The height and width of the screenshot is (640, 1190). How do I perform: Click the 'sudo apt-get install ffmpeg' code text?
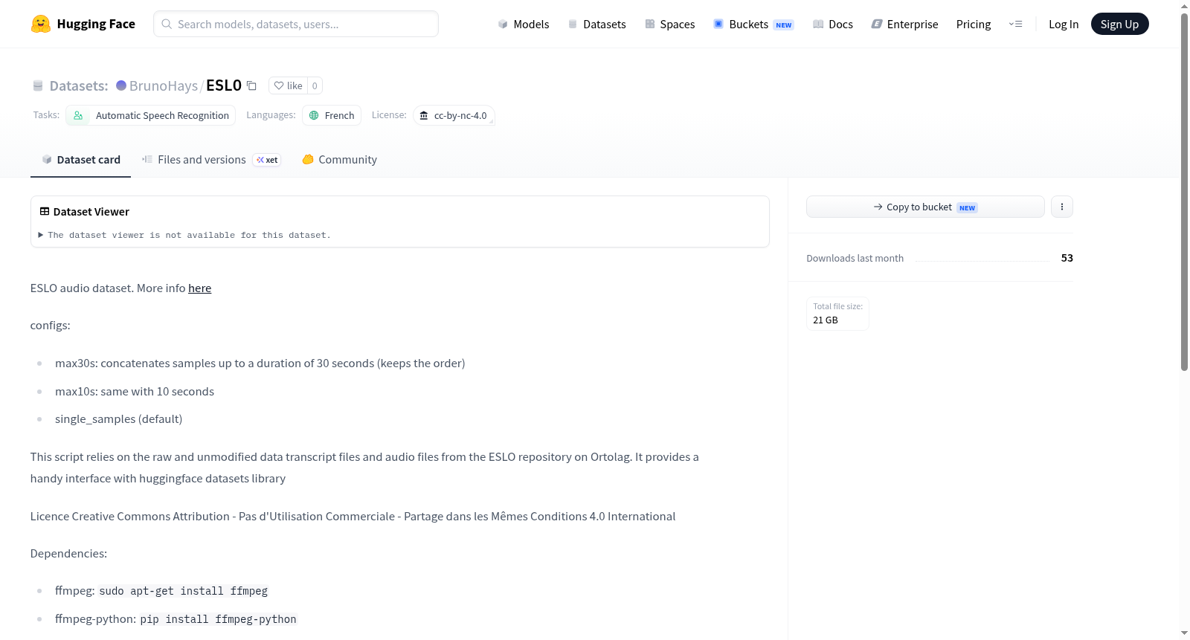pyautogui.click(x=183, y=591)
